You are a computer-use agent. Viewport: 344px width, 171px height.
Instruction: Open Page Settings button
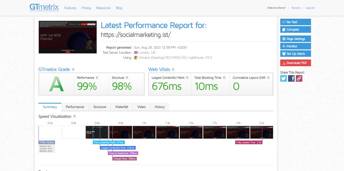click(x=295, y=39)
